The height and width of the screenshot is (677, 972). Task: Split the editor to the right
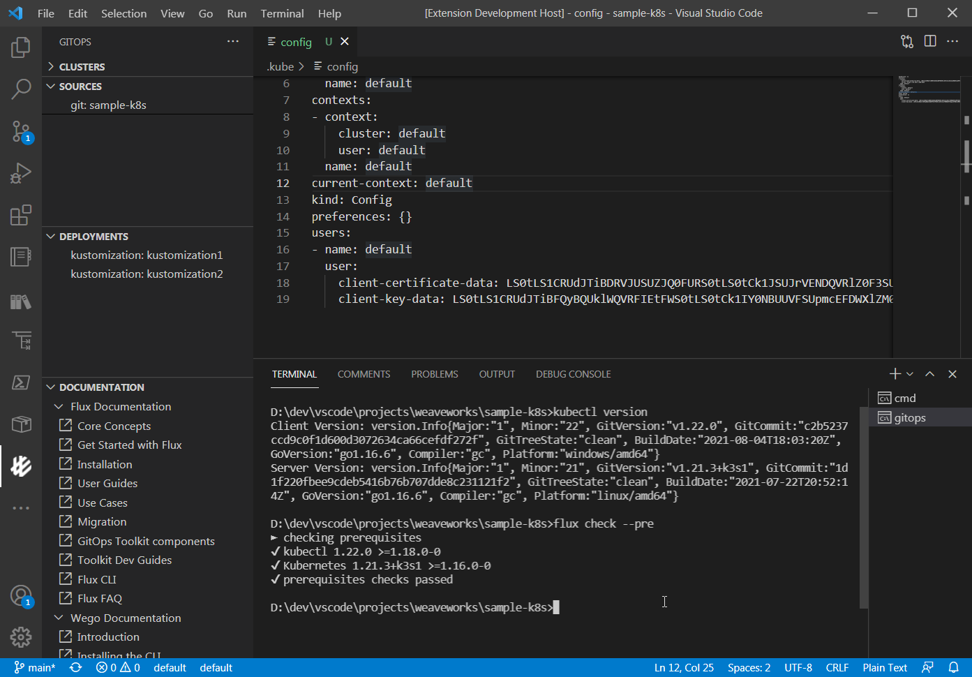pos(930,42)
